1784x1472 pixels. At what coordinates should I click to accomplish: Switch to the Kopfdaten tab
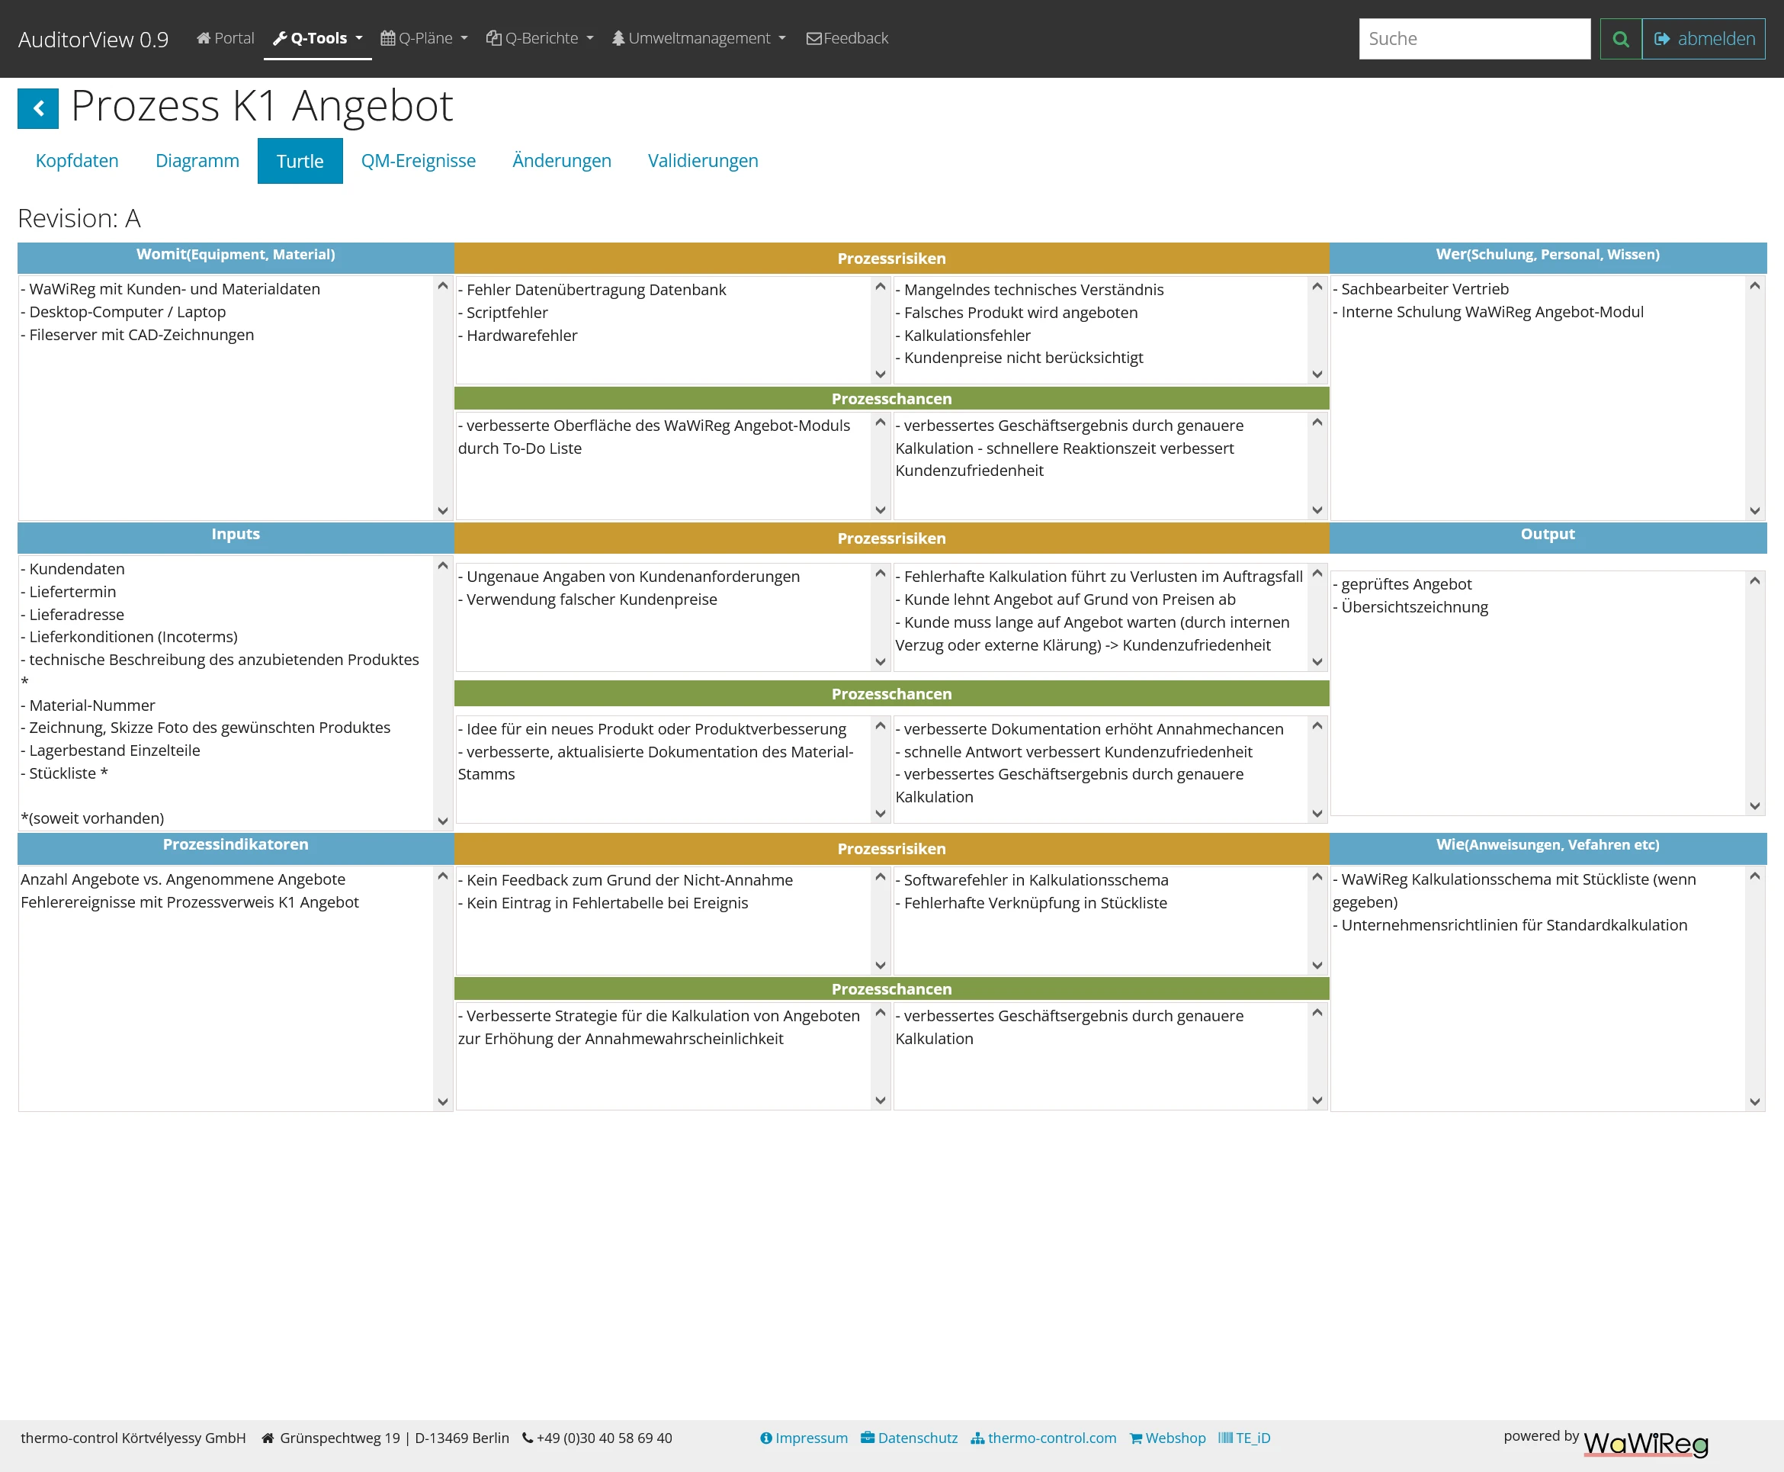pyautogui.click(x=77, y=160)
